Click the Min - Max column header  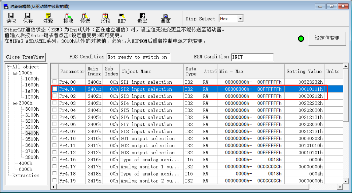(x=251, y=71)
